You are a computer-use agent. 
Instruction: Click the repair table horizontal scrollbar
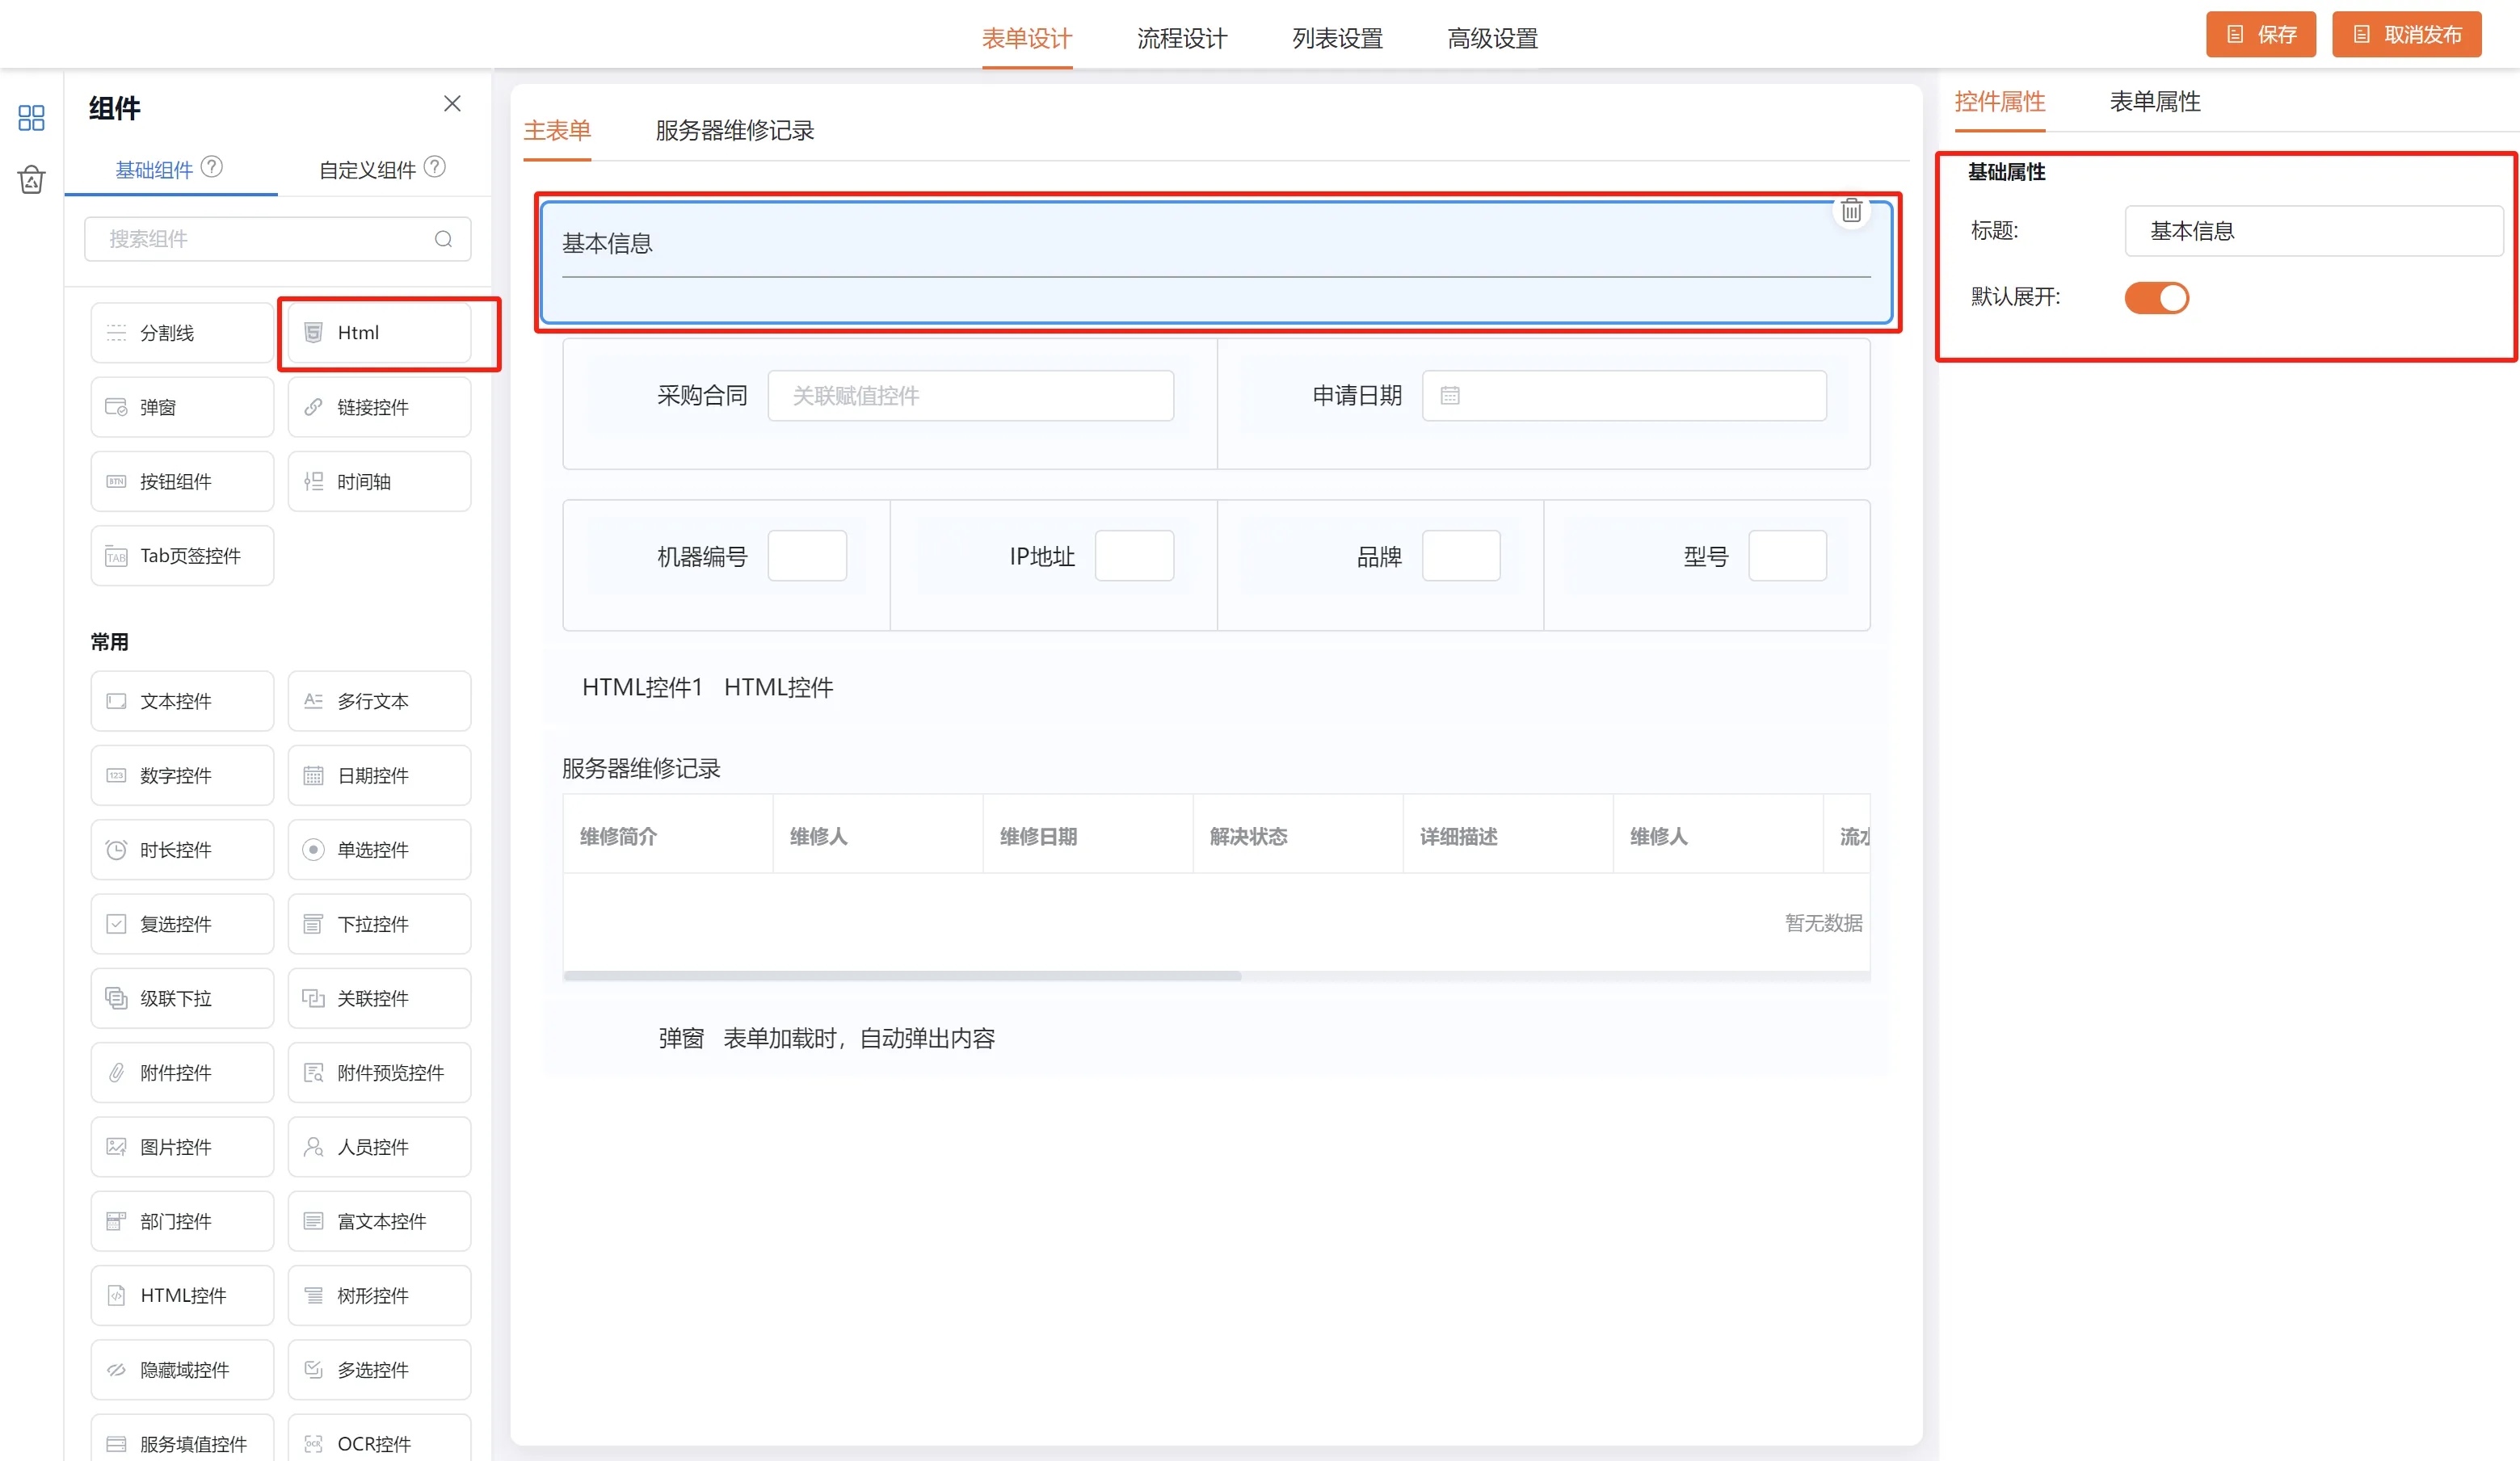[x=902, y=976]
